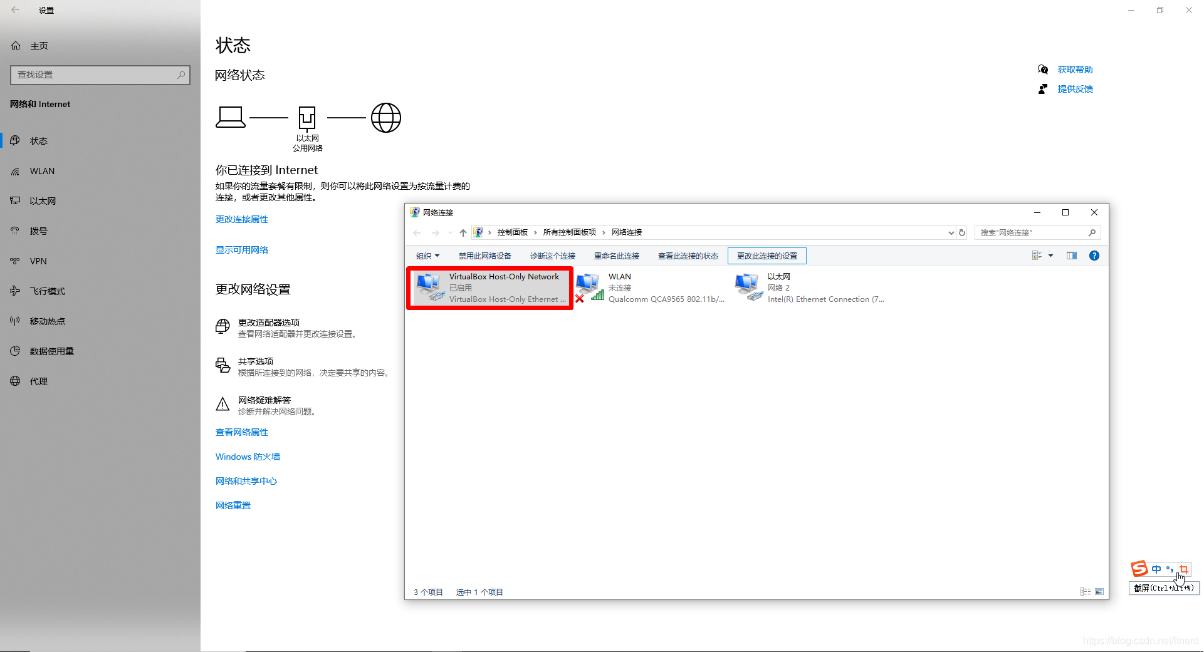The width and height of the screenshot is (1204, 652).
Task: Maximize the 网络连接 window
Action: coord(1065,212)
